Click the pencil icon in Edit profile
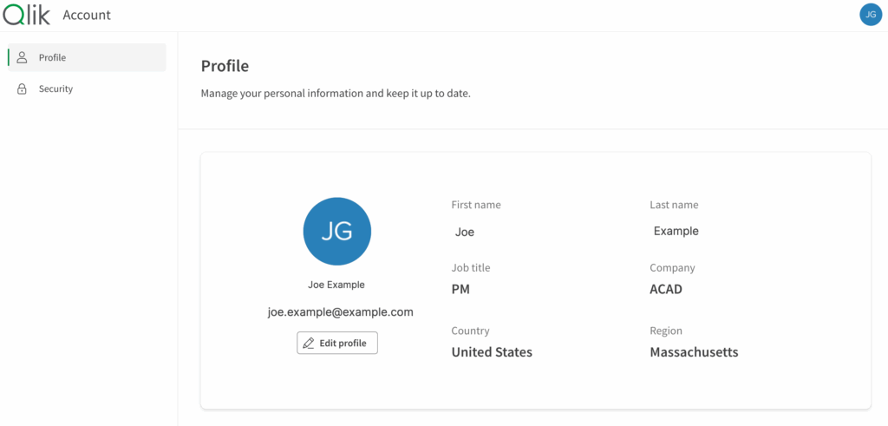Screen dimensions: 888x426 [x=309, y=344]
